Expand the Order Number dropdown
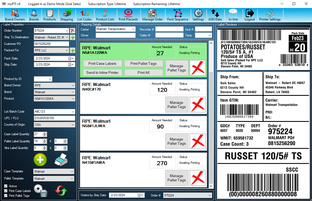Screen dimensions: 312x201 click(x=67, y=31)
